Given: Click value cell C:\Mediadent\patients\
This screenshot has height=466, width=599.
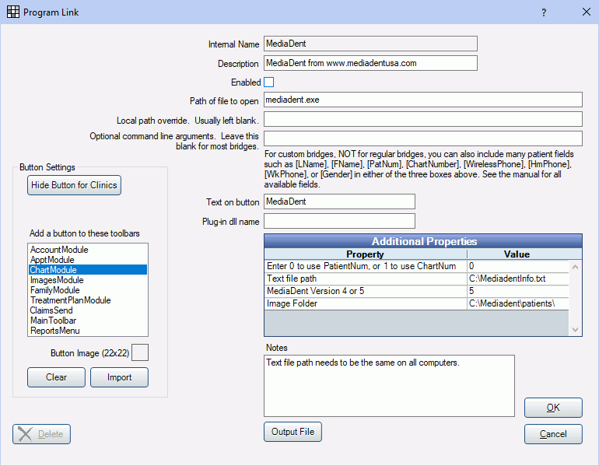Looking at the screenshot, I should pos(517,303).
